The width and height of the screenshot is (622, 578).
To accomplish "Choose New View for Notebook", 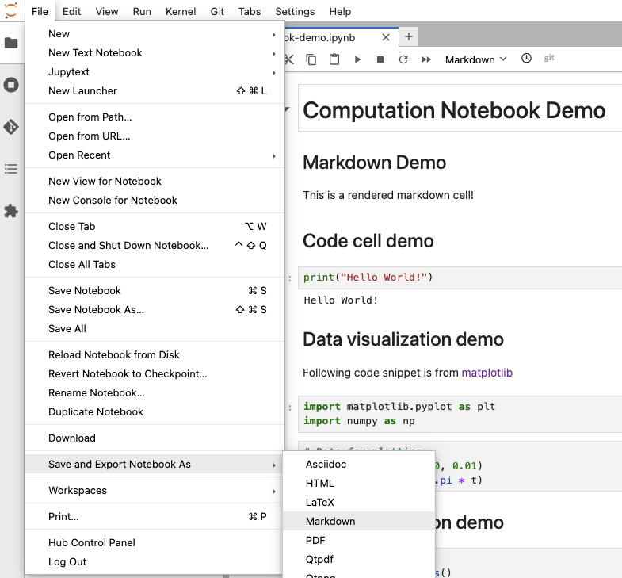I will pyautogui.click(x=155, y=182).
